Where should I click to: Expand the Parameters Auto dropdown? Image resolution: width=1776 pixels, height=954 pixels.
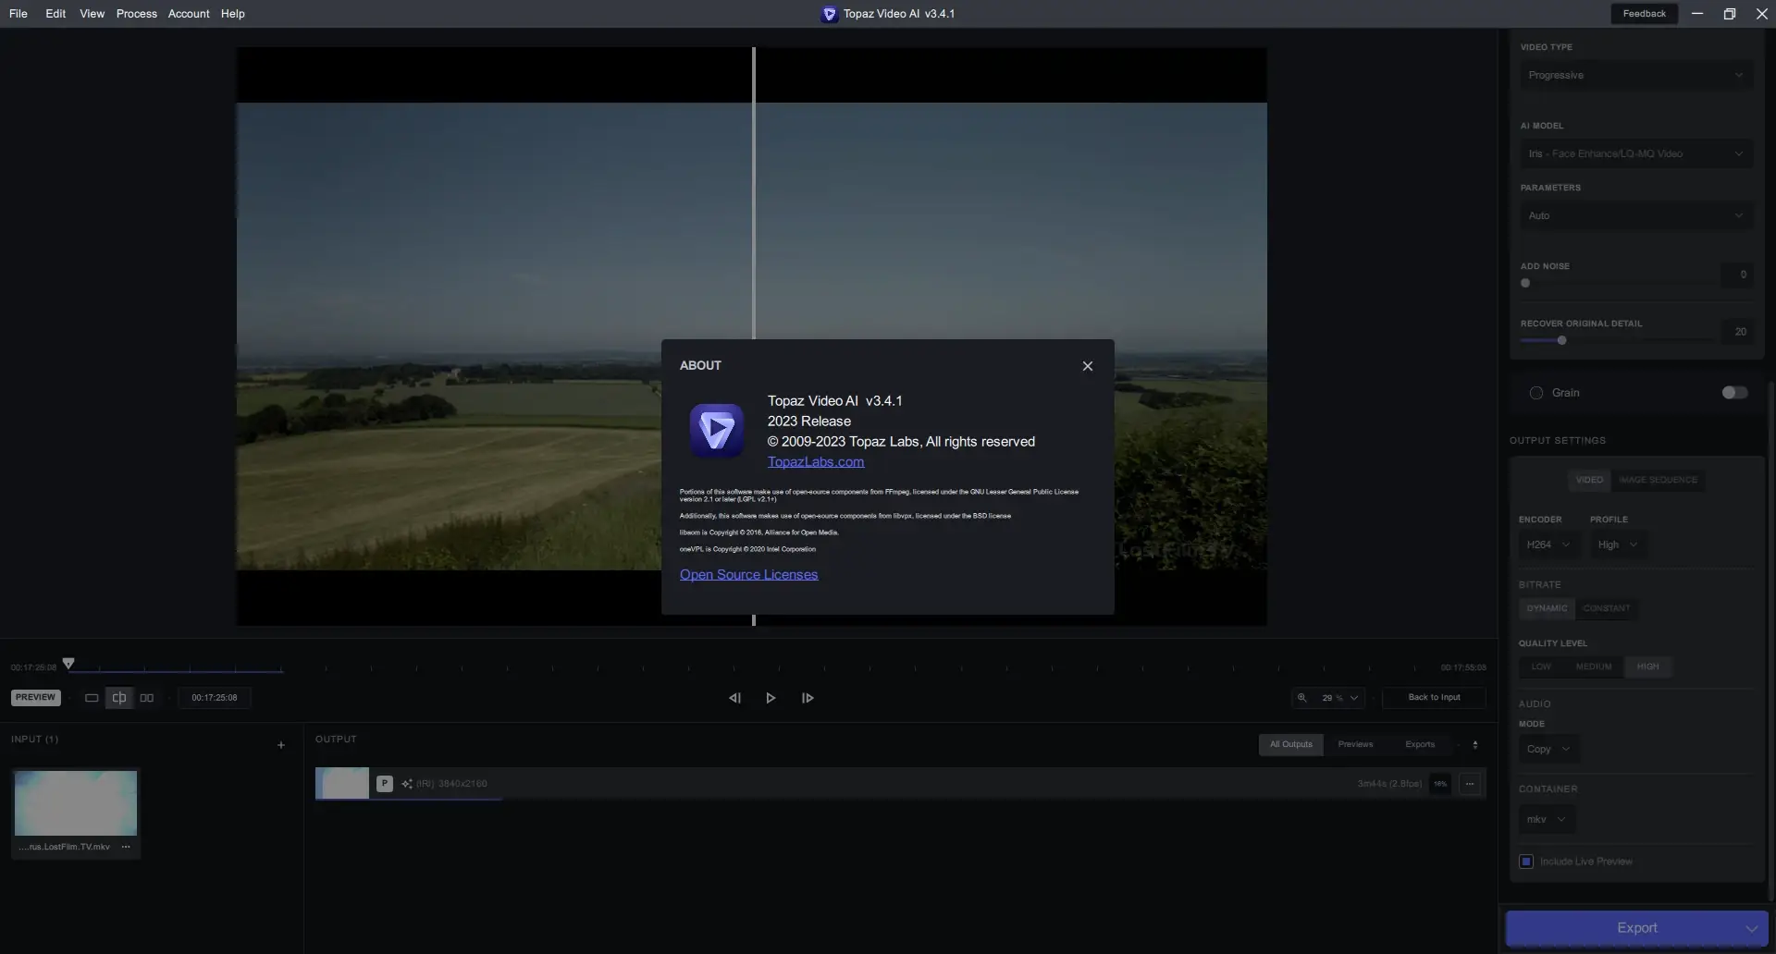click(1636, 216)
